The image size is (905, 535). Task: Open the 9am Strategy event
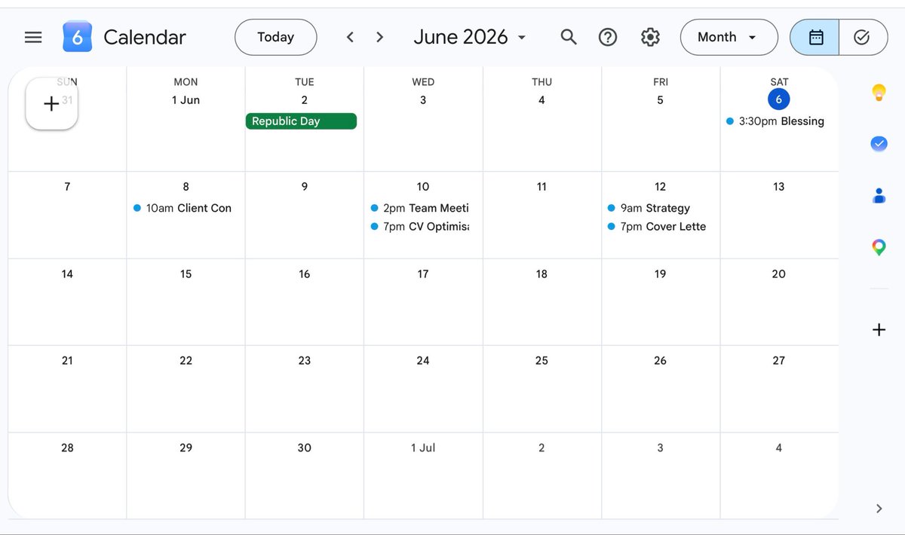point(658,208)
